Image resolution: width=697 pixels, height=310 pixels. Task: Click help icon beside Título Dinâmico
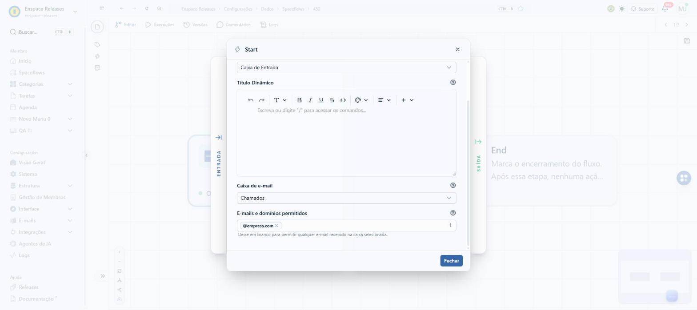[453, 83]
